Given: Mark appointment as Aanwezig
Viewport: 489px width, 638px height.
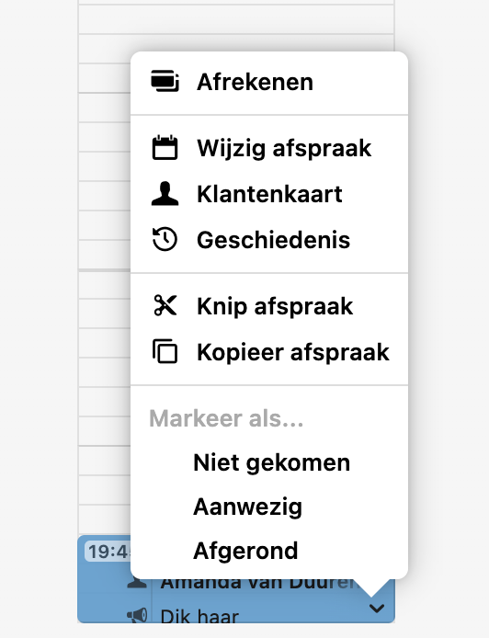Looking at the screenshot, I should tap(248, 507).
